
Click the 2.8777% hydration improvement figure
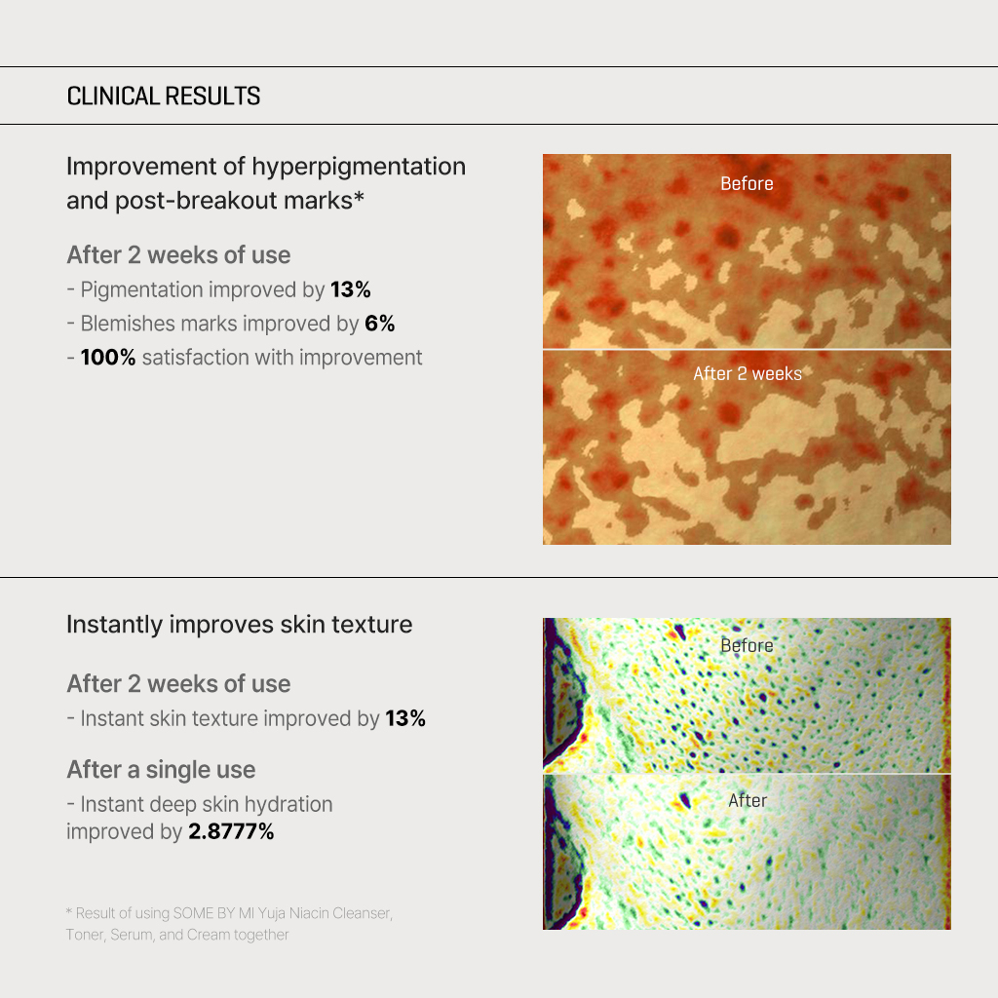pyautogui.click(x=231, y=832)
